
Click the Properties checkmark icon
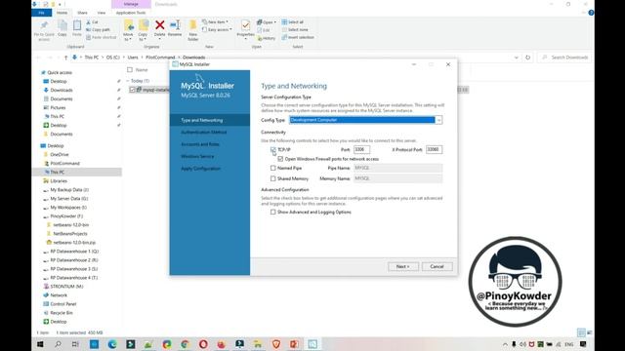(x=245, y=25)
